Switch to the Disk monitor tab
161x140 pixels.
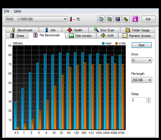click(80, 35)
